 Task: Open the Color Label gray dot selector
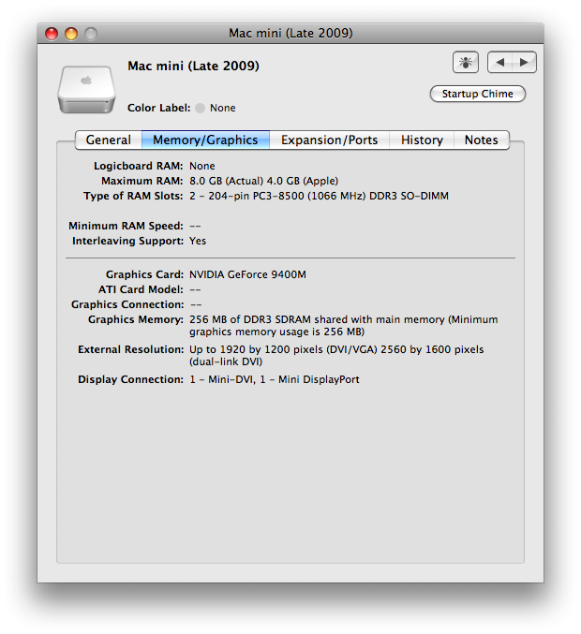(x=200, y=108)
